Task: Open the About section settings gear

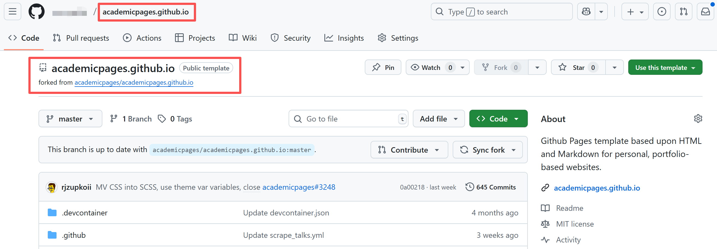Action: point(698,118)
